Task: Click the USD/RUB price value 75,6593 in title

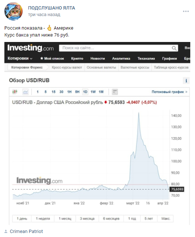Action: point(116,102)
